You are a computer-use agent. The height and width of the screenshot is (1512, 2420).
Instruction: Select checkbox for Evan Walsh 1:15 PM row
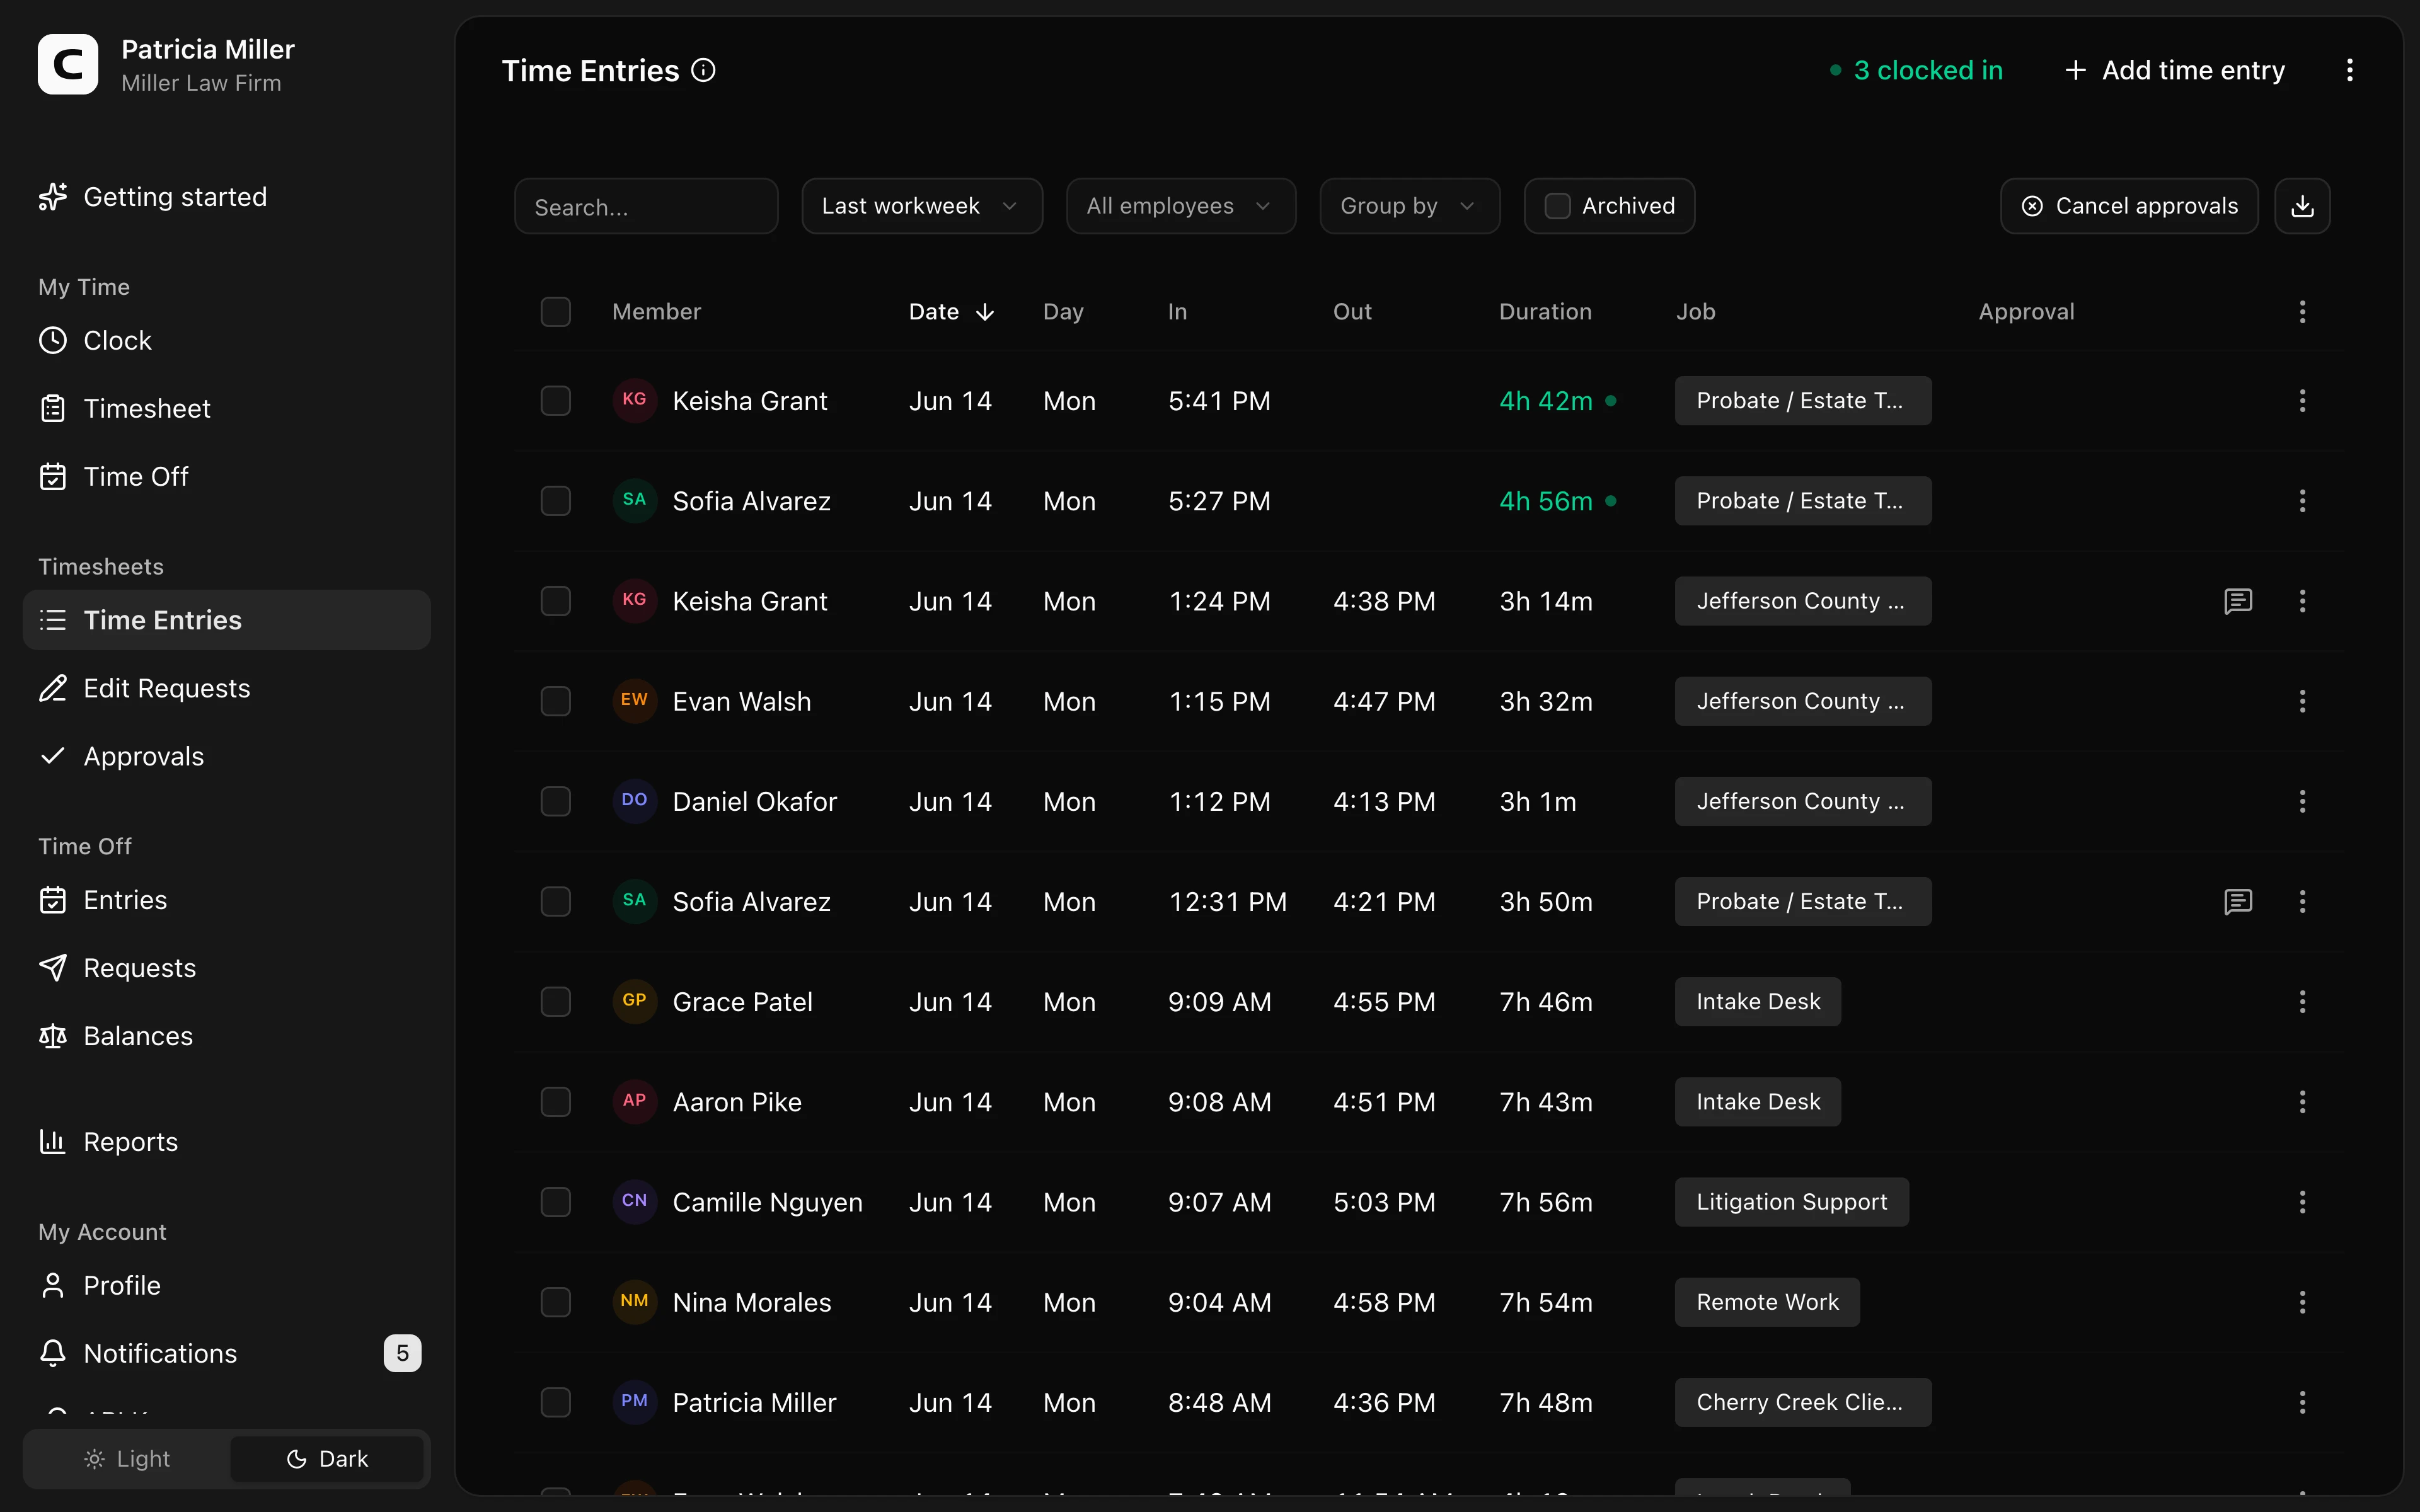point(555,701)
